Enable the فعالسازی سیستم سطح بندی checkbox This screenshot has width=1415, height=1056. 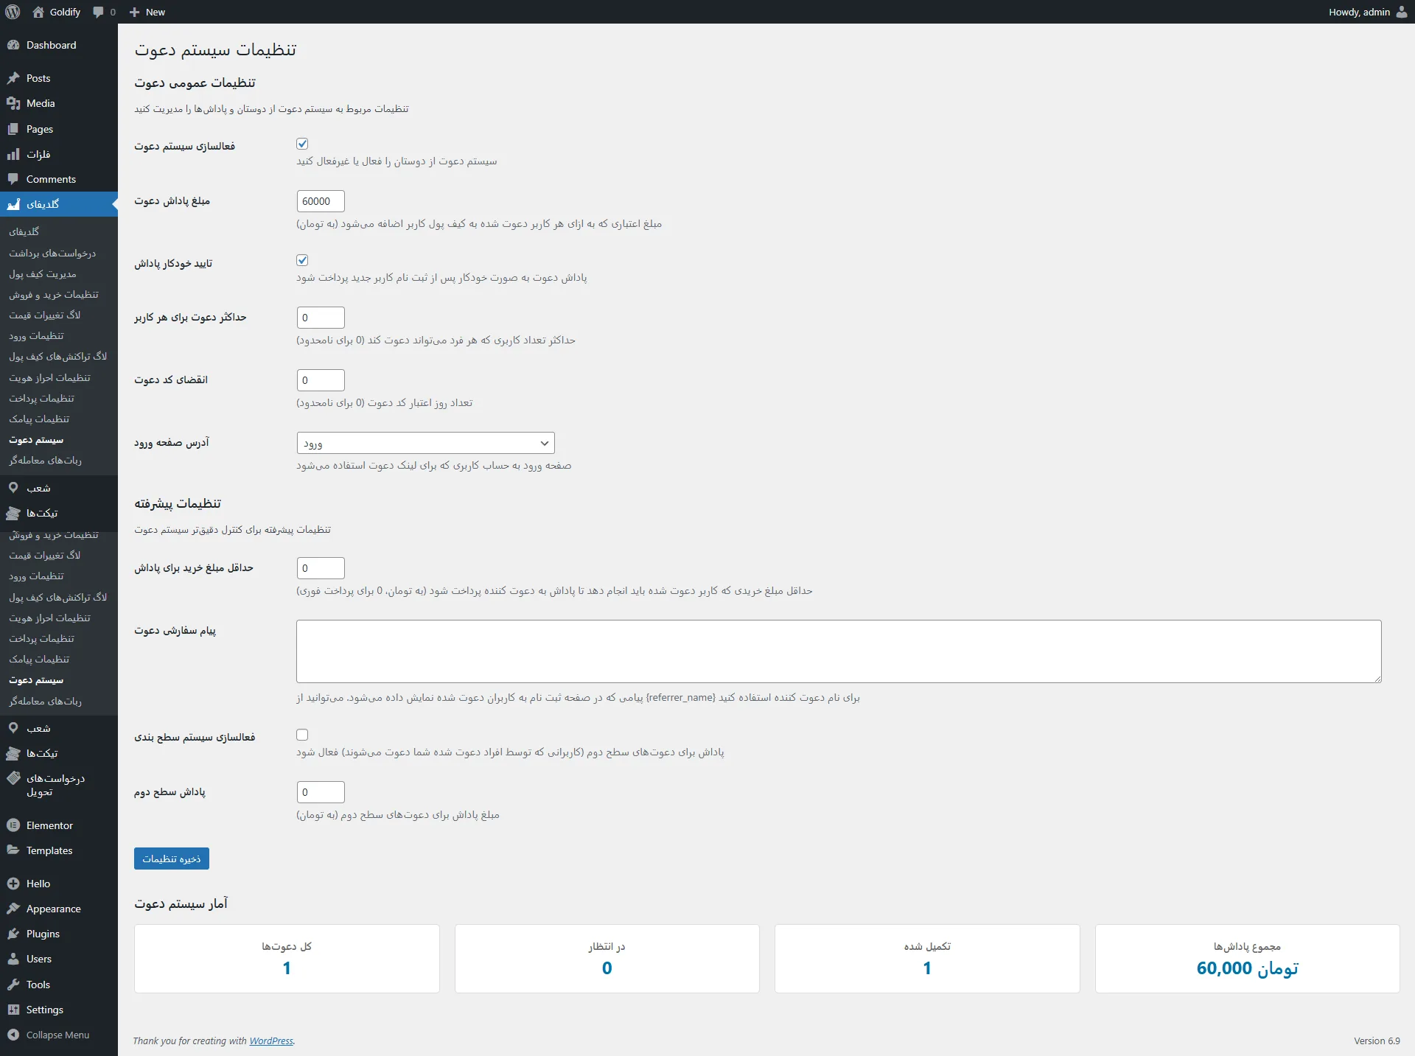pyautogui.click(x=302, y=735)
